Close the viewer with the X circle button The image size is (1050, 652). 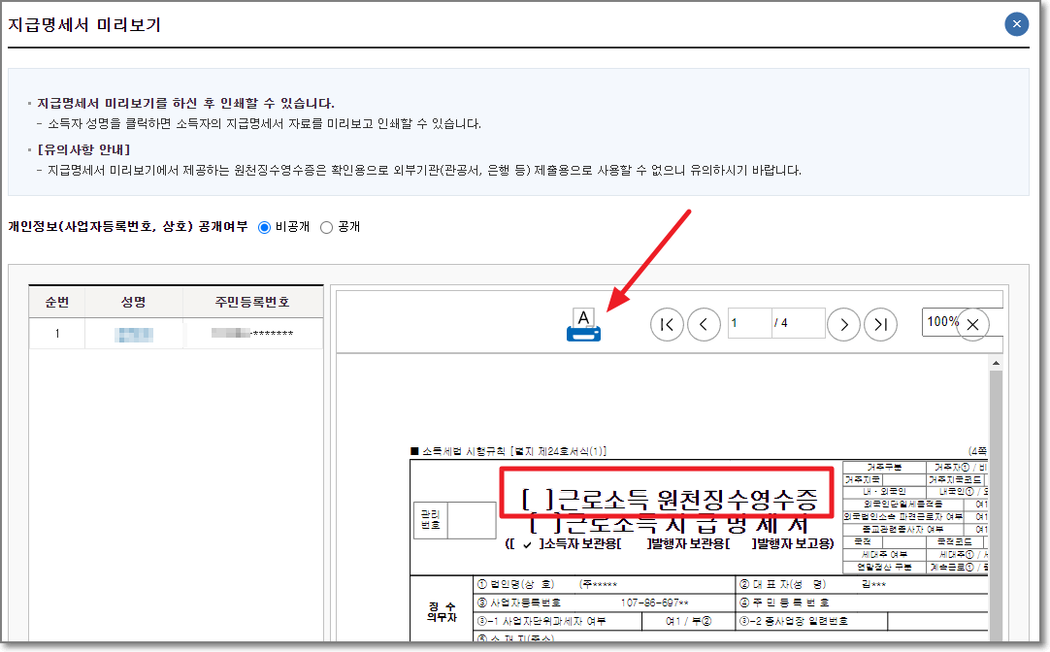(x=973, y=325)
